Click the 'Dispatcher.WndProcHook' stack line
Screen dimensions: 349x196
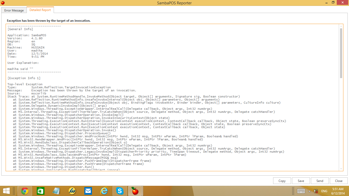click(x=125, y=136)
